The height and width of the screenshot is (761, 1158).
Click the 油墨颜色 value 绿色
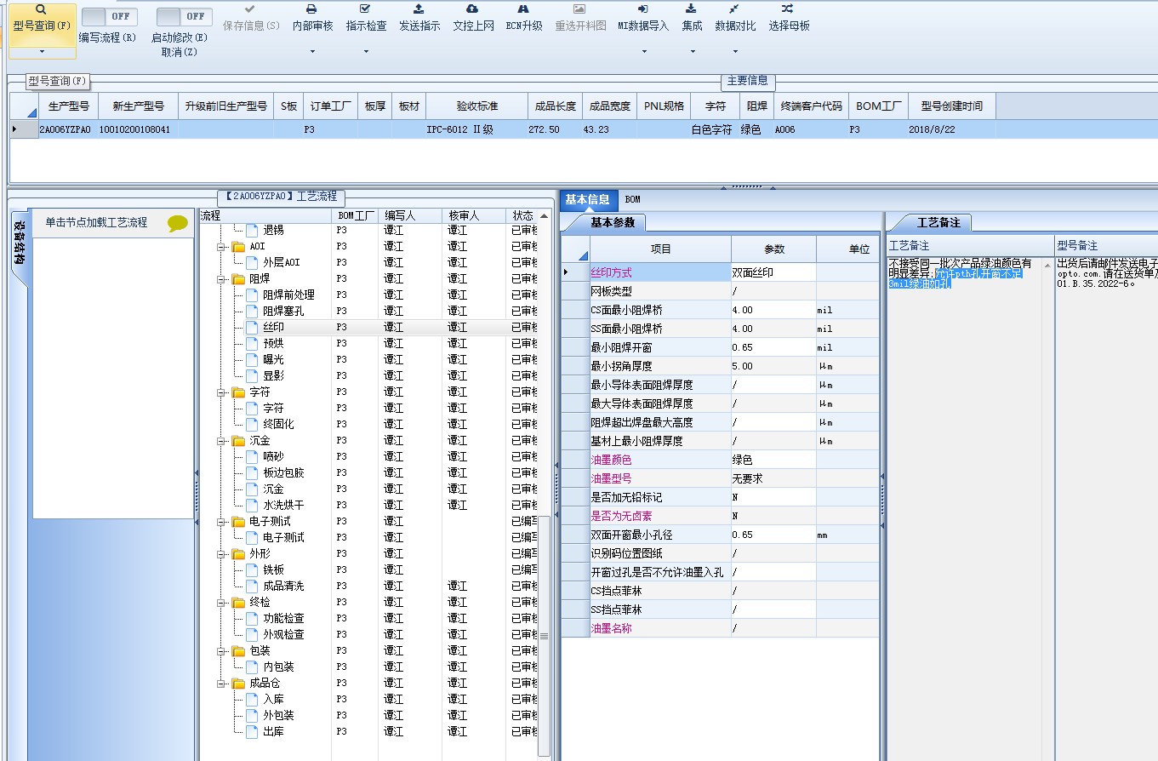773,460
